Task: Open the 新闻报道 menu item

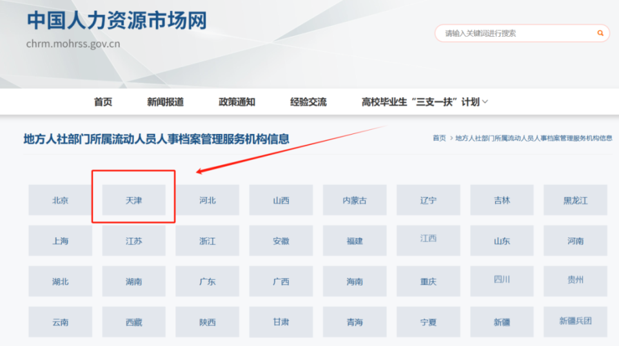Action: 166,102
